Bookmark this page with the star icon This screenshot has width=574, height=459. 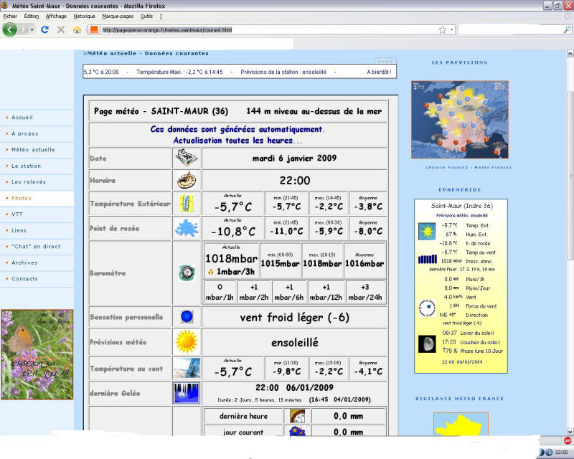[x=443, y=30]
